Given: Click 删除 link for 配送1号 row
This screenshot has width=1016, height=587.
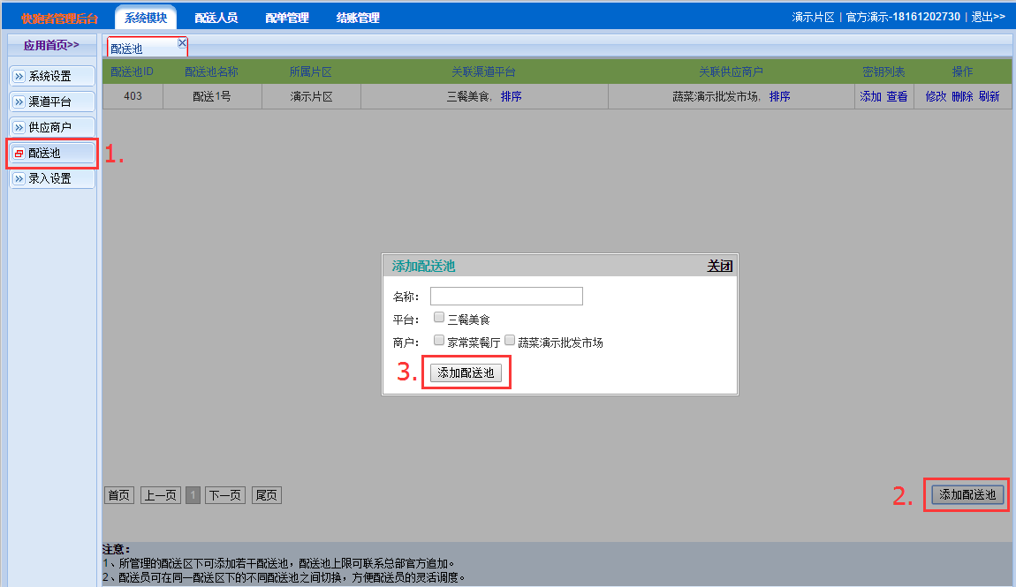Looking at the screenshot, I should (x=962, y=97).
